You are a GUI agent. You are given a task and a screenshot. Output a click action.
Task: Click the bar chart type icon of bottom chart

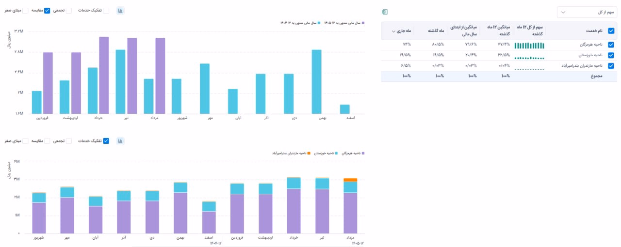[x=120, y=141]
